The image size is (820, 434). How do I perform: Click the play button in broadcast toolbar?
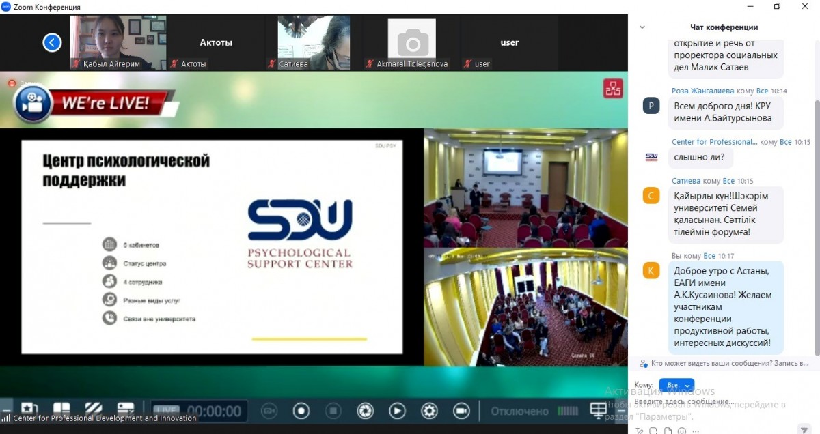pyautogui.click(x=397, y=411)
